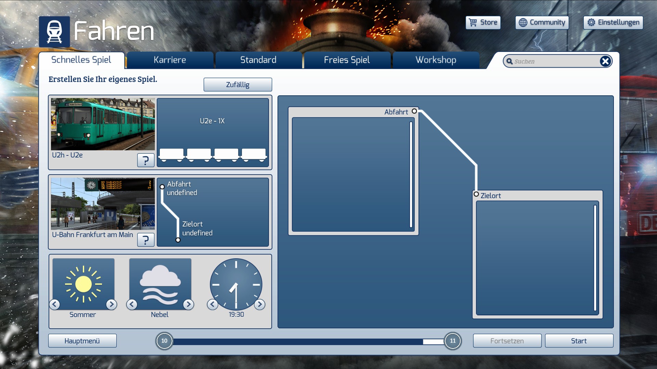Click the U-Bahn Frankfurt route question mark
The width and height of the screenshot is (657, 369).
pyautogui.click(x=145, y=240)
